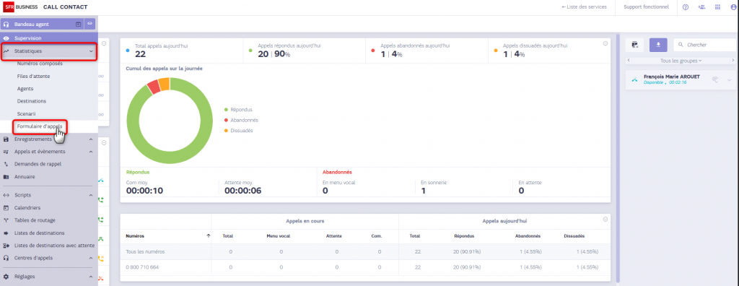Click the Calendriers calendar icon

point(6,208)
